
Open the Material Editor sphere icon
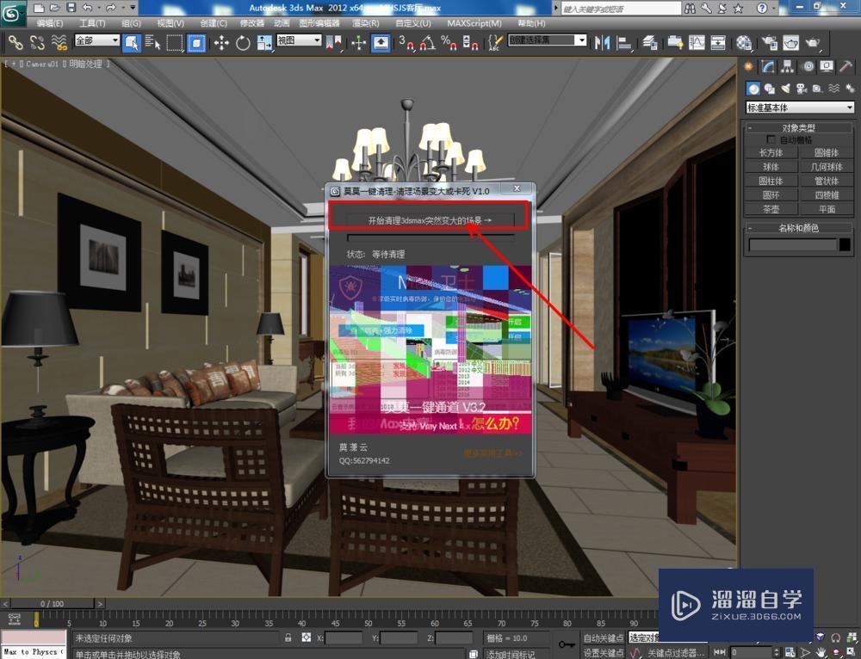click(744, 42)
